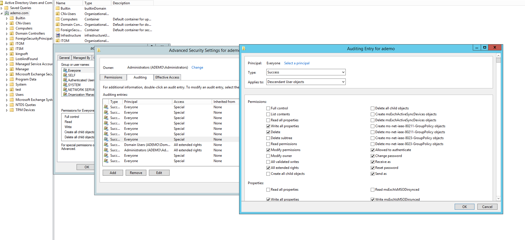Viewport: 525px width, 240px height.
Task: Expand the ITSM tree node
Action: pos(7,49)
